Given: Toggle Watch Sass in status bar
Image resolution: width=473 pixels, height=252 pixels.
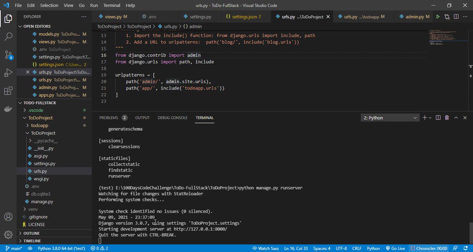Looking at the screenshot, I should [265, 248].
